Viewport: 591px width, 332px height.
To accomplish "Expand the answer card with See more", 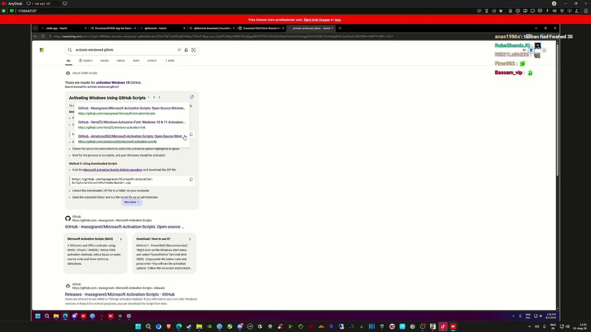I will [132, 202].
